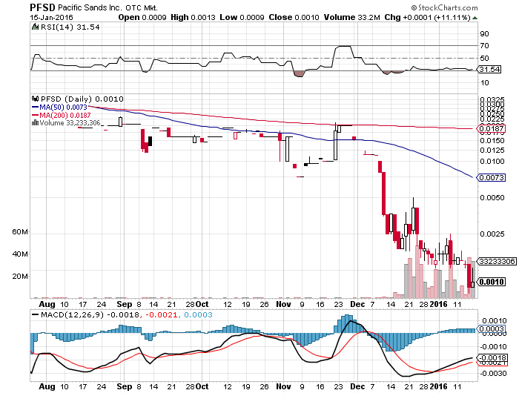Click the Volume 33,233,306 legend text

click(70, 123)
